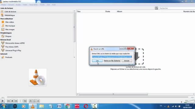Click the playlist view mode icon beside search
The width and height of the screenshot is (195, 109).
click(156, 8)
